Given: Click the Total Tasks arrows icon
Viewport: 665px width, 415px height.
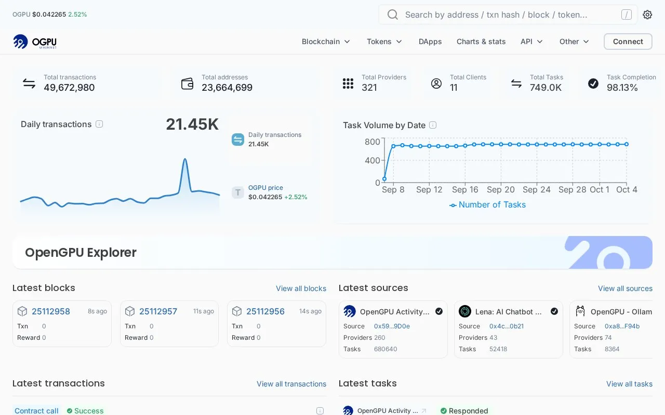Looking at the screenshot, I should (x=516, y=83).
